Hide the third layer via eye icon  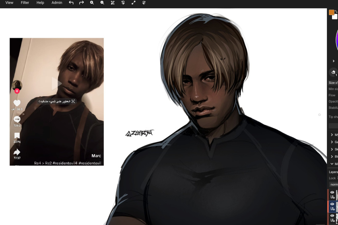(x=332, y=215)
